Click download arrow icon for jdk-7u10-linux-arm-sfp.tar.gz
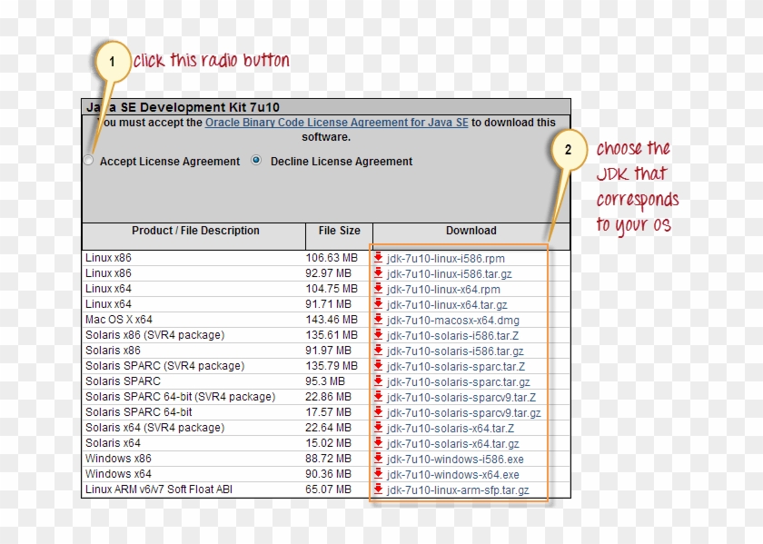This screenshot has height=544, width=763. (378, 490)
